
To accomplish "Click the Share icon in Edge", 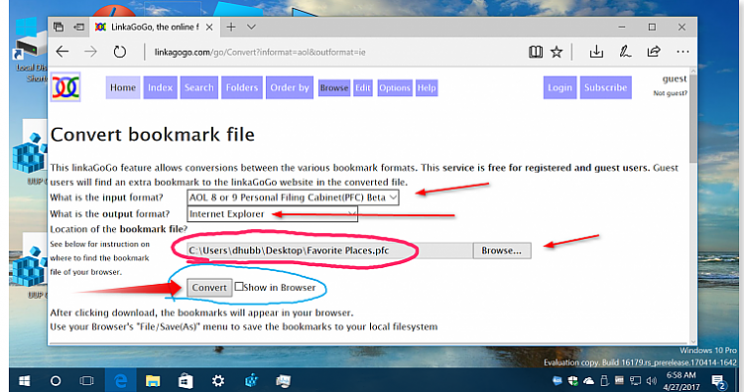I will pyautogui.click(x=654, y=52).
